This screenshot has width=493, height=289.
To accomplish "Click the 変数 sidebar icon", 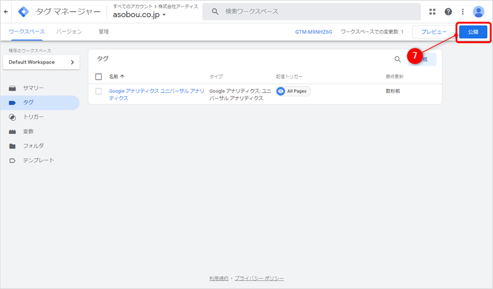I will 12,132.
